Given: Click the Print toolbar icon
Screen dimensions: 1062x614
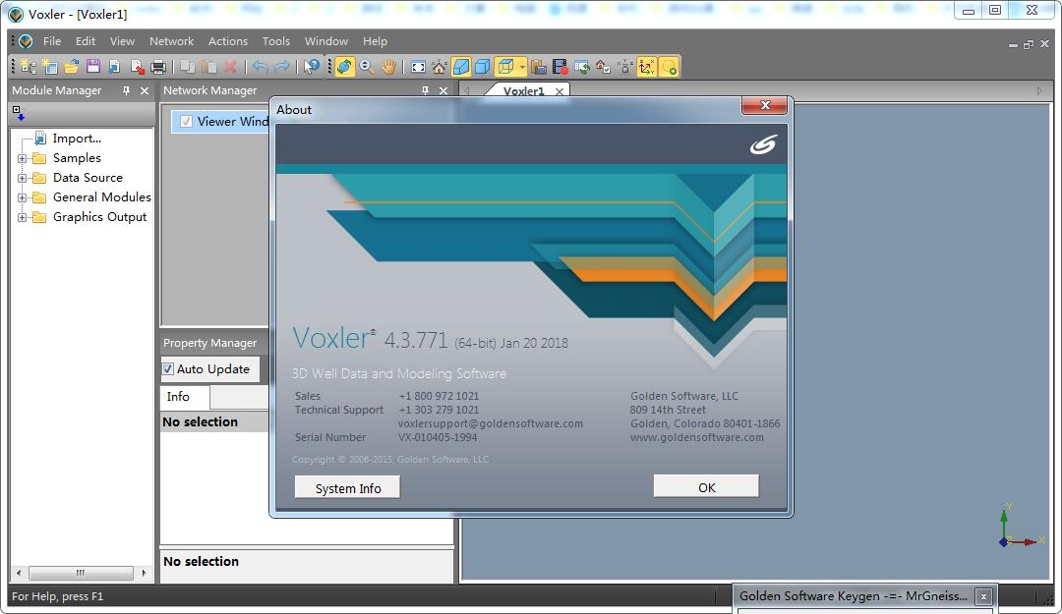Looking at the screenshot, I should 157,67.
